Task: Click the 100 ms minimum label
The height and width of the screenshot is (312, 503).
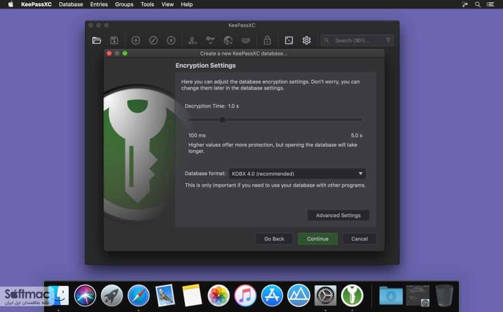Action: [197, 135]
